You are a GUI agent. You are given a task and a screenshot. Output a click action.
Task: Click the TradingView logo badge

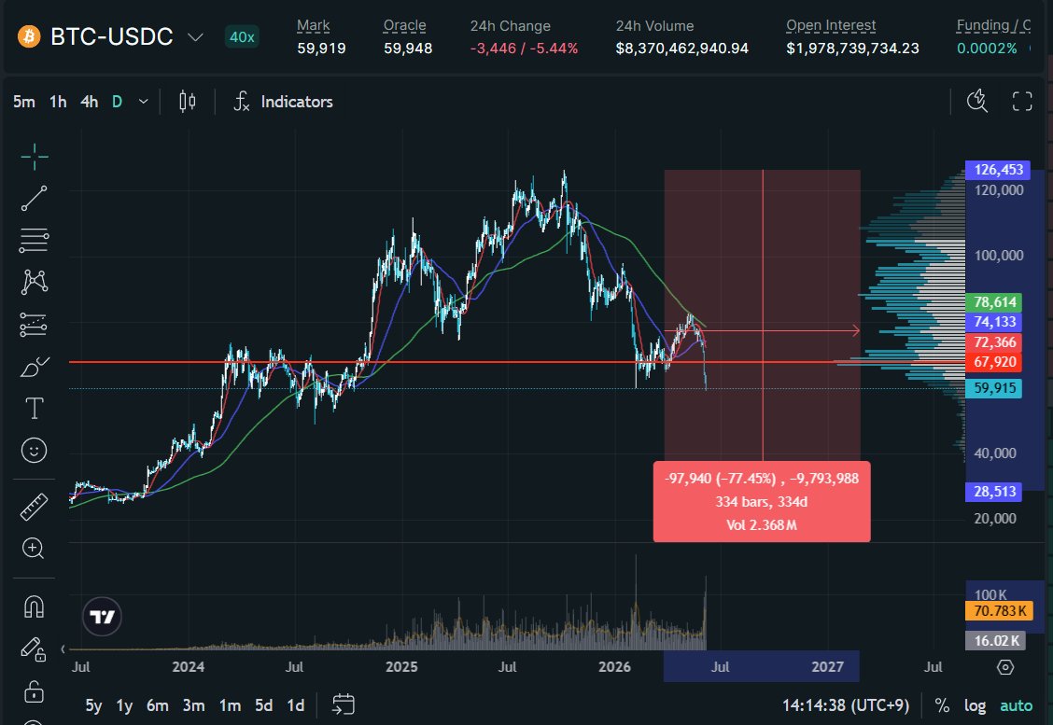click(102, 616)
